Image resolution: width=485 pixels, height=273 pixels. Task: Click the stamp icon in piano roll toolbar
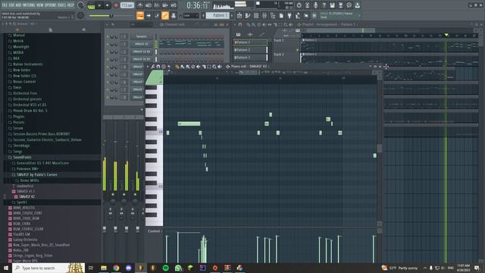pyautogui.click(x=164, y=67)
